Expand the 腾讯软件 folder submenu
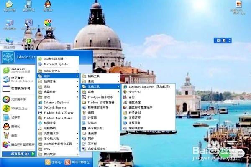This screenshot has height=167, width=251. [58, 154]
